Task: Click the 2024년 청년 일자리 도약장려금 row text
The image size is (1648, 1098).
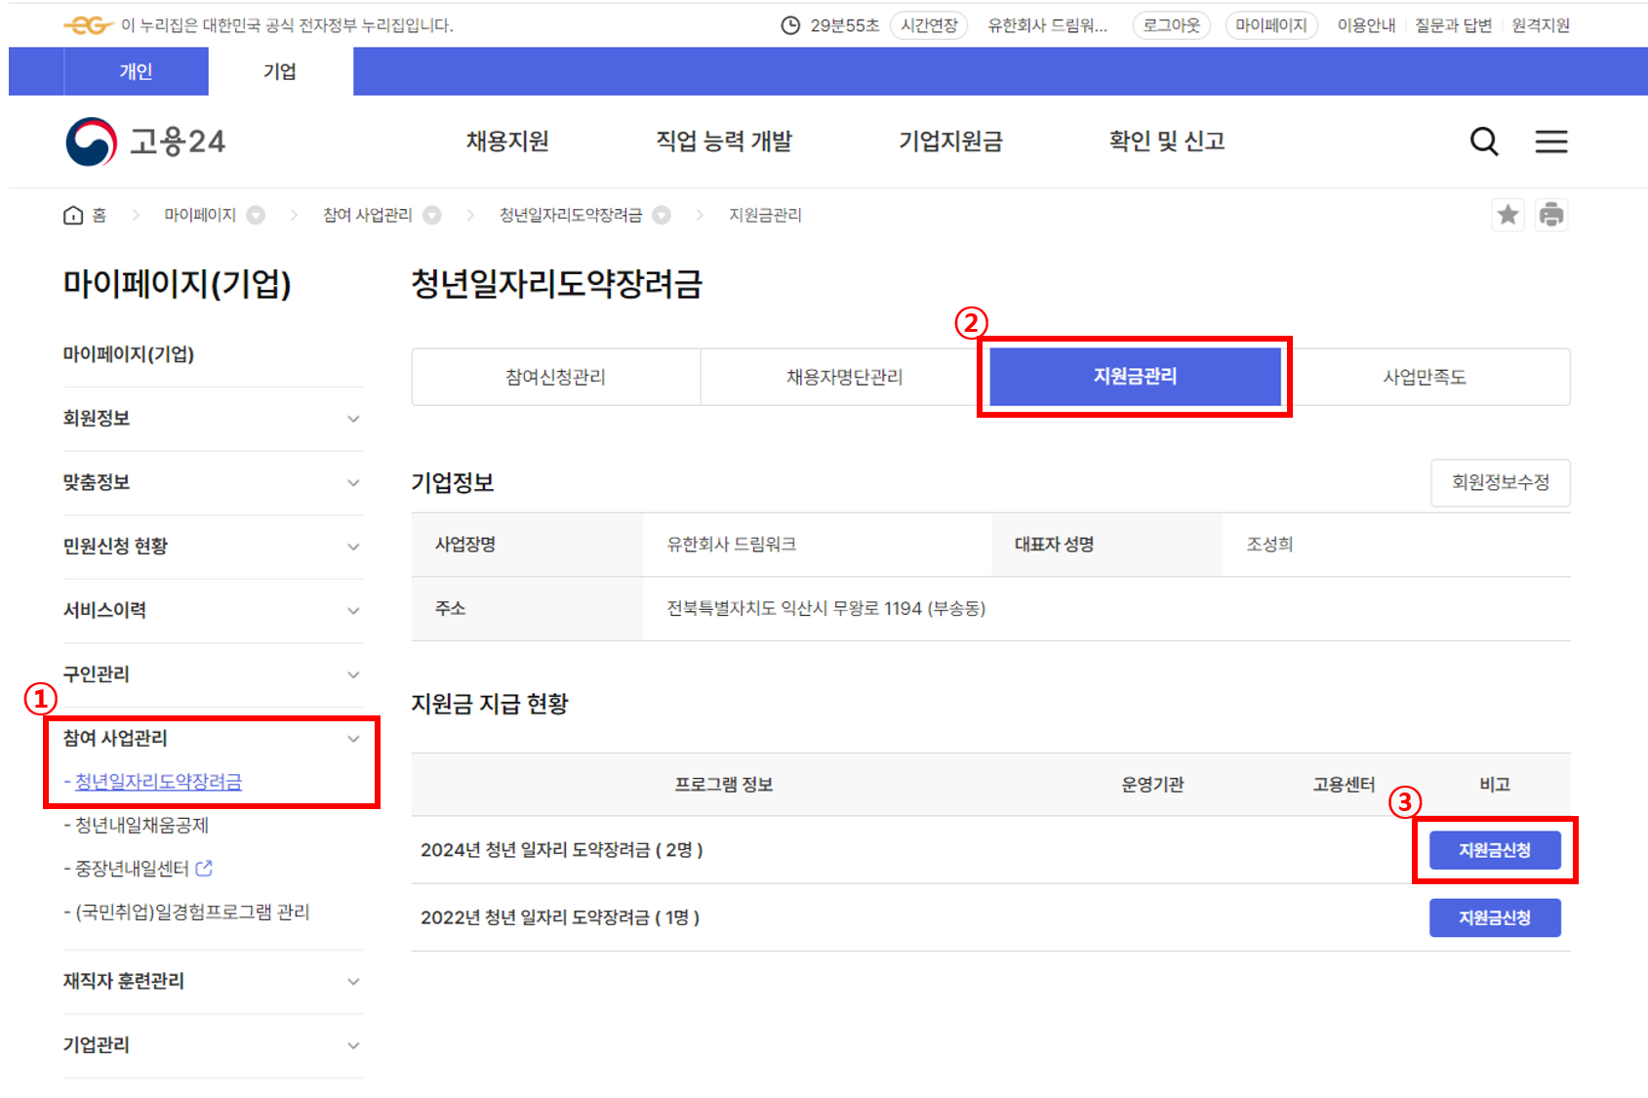Action: coord(562,850)
